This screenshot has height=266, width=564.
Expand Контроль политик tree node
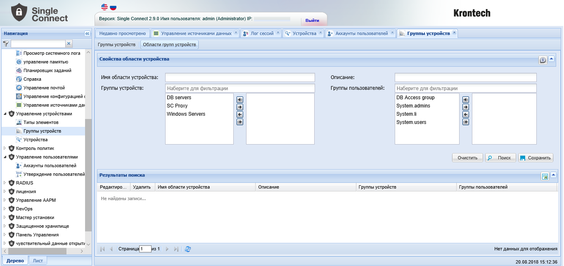point(5,148)
